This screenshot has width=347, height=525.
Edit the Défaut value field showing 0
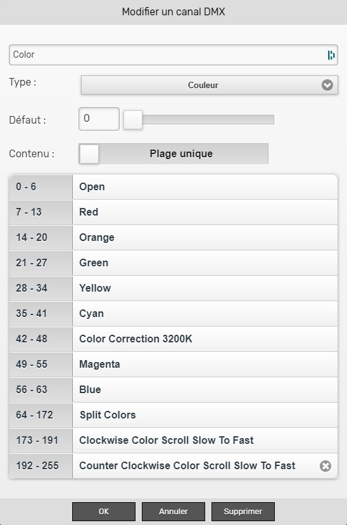99,119
